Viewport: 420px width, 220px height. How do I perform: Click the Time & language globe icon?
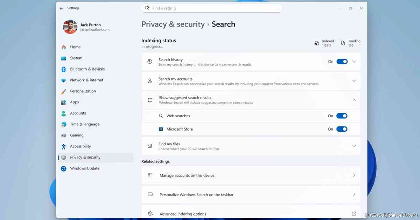pos(63,124)
